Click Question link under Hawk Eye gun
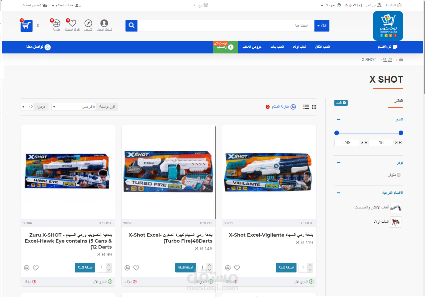 pos(30,282)
